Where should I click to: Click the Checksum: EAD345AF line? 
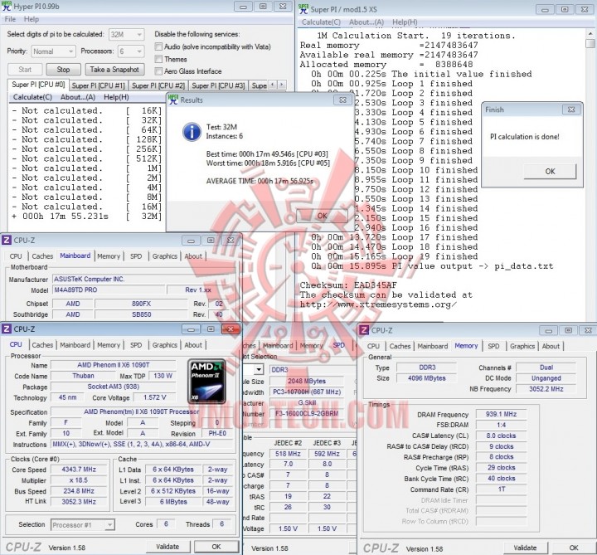click(x=348, y=285)
